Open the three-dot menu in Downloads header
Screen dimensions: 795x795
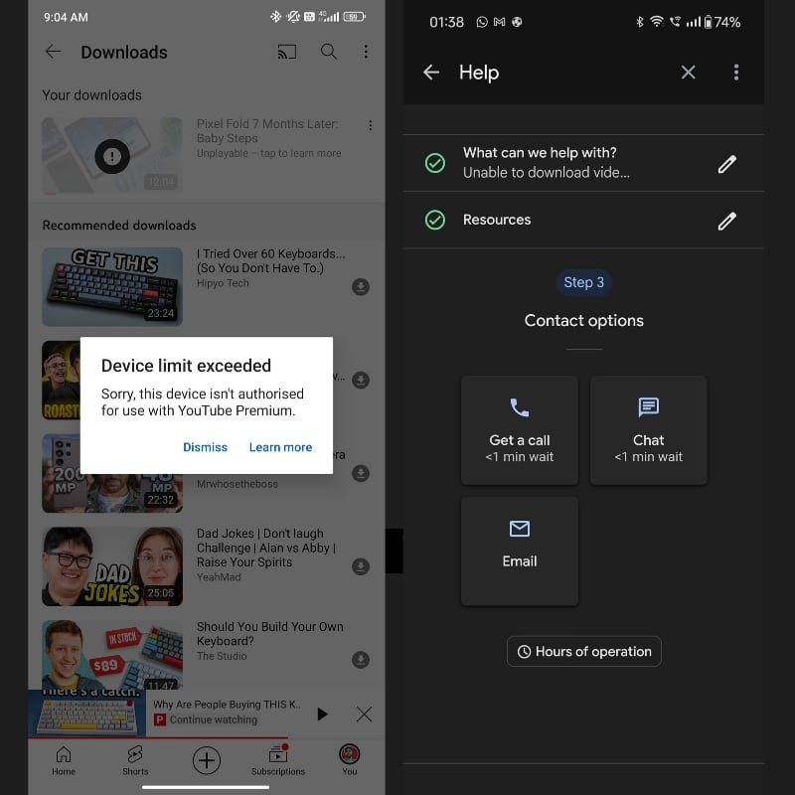(366, 52)
